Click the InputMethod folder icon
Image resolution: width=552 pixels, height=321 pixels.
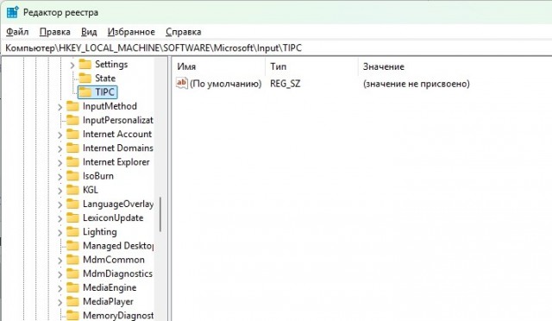pos(72,106)
